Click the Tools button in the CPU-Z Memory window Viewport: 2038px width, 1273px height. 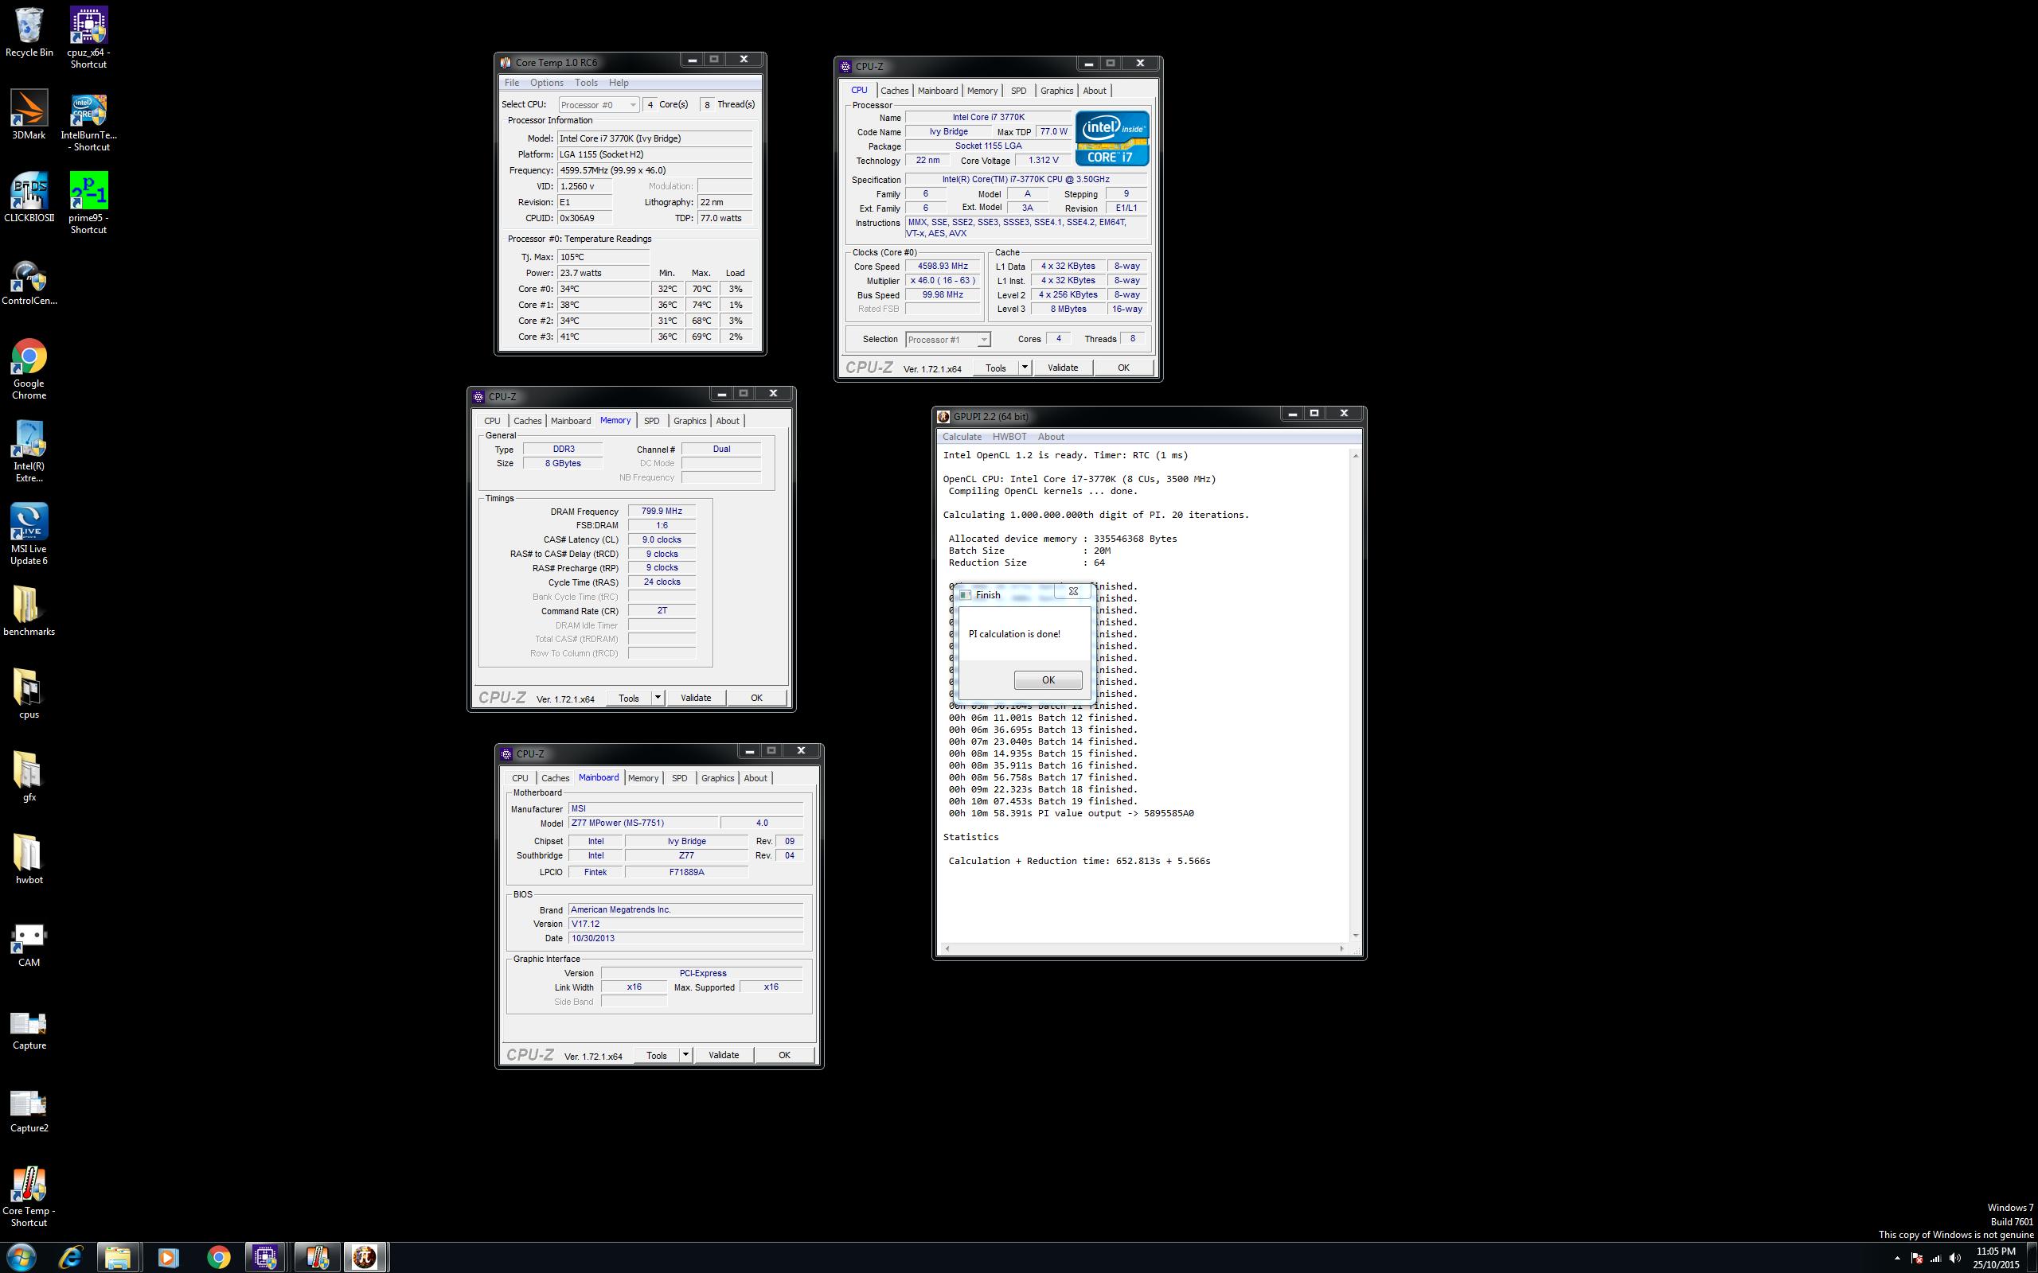[x=628, y=698]
